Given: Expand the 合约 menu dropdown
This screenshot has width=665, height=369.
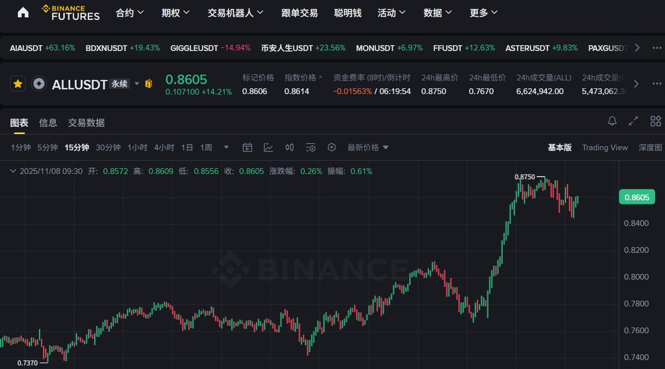Looking at the screenshot, I should 130,13.
